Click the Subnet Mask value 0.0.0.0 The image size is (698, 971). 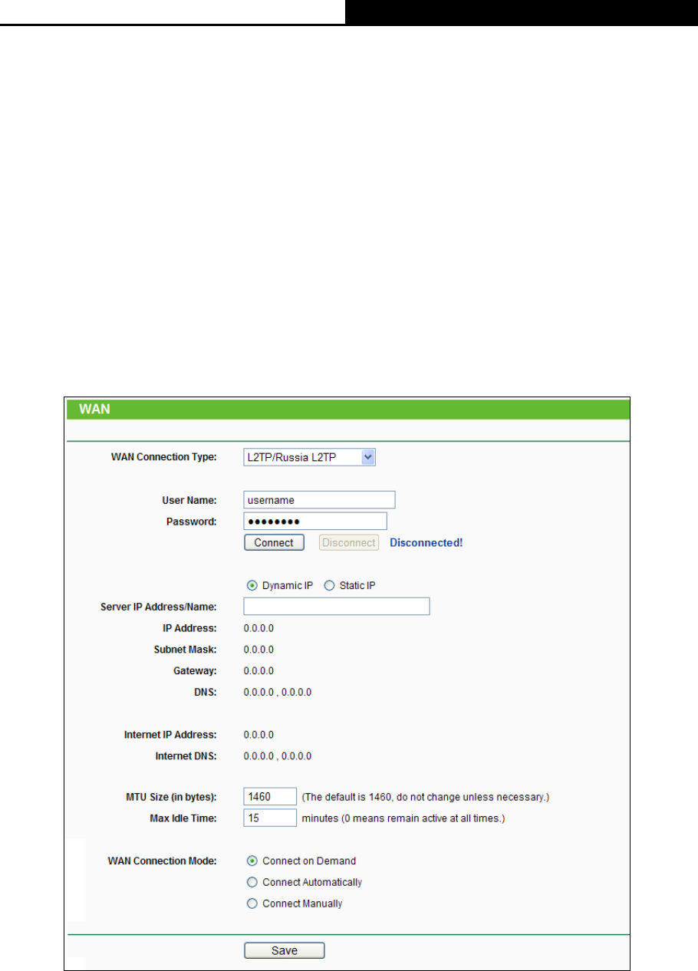pyautogui.click(x=258, y=650)
